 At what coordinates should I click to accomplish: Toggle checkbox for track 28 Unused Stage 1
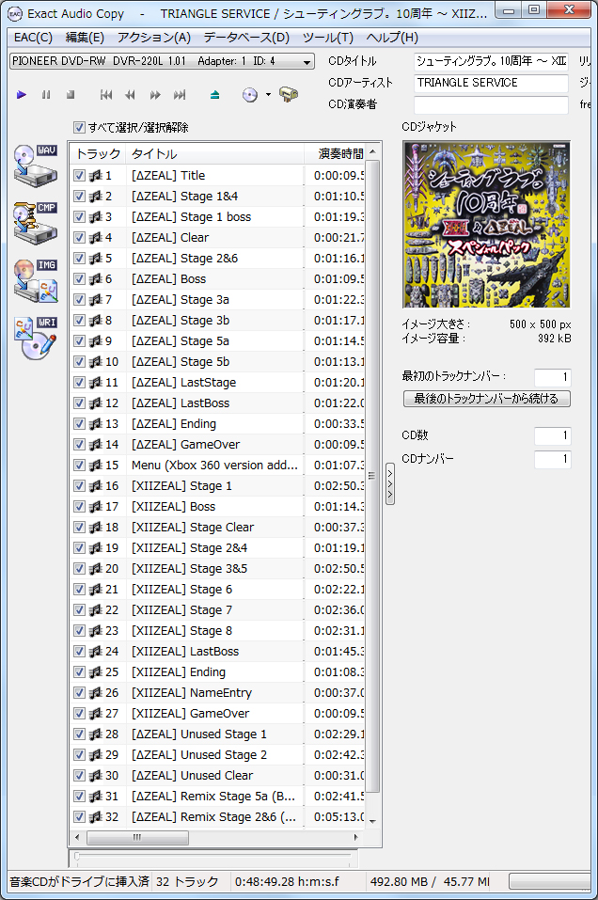(x=79, y=734)
